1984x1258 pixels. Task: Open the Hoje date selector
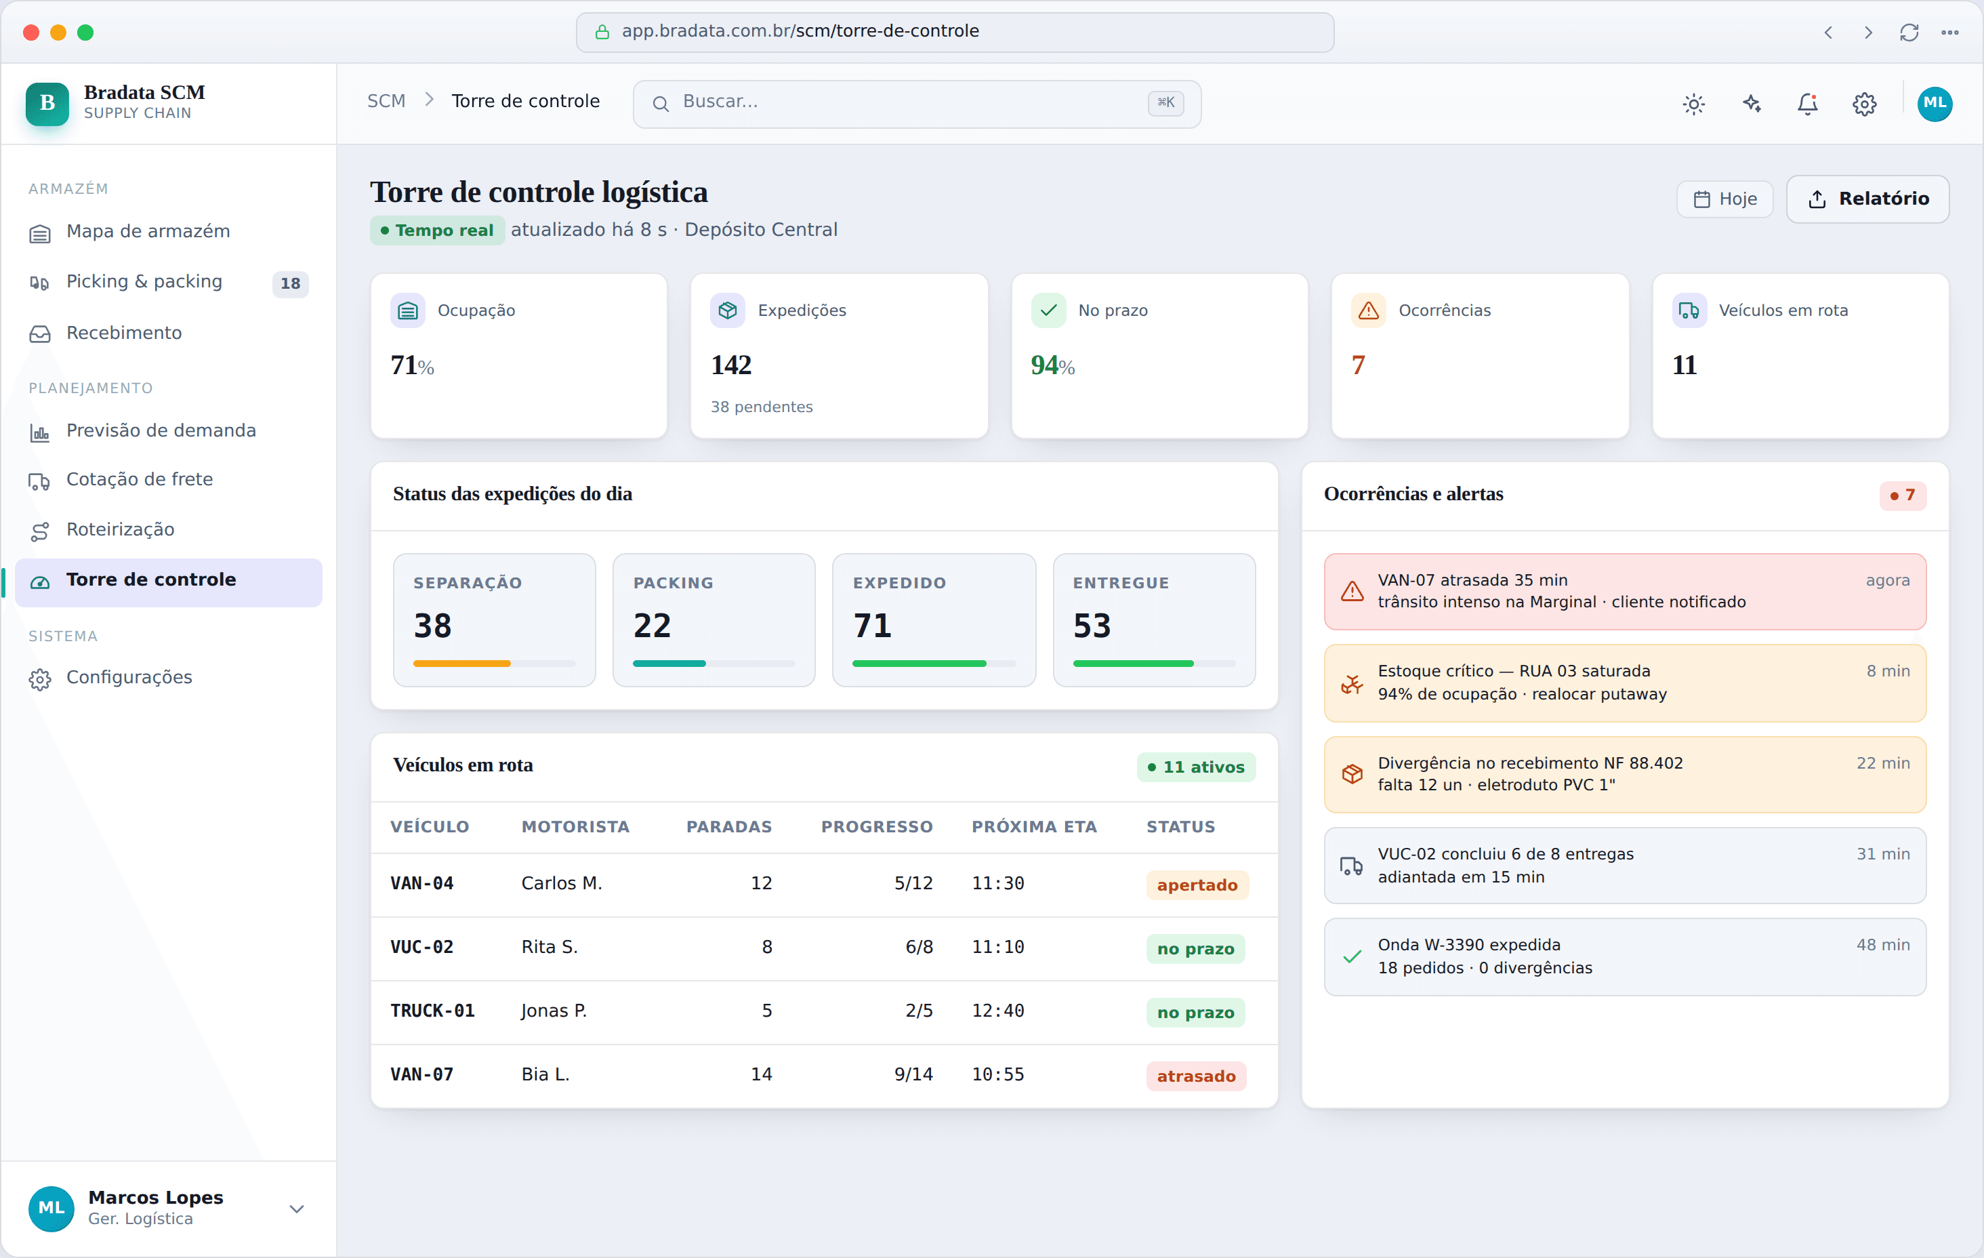pos(1724,199)
